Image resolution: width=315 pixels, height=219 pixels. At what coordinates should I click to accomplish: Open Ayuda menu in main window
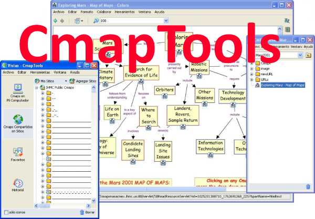[x=160, y=12]
